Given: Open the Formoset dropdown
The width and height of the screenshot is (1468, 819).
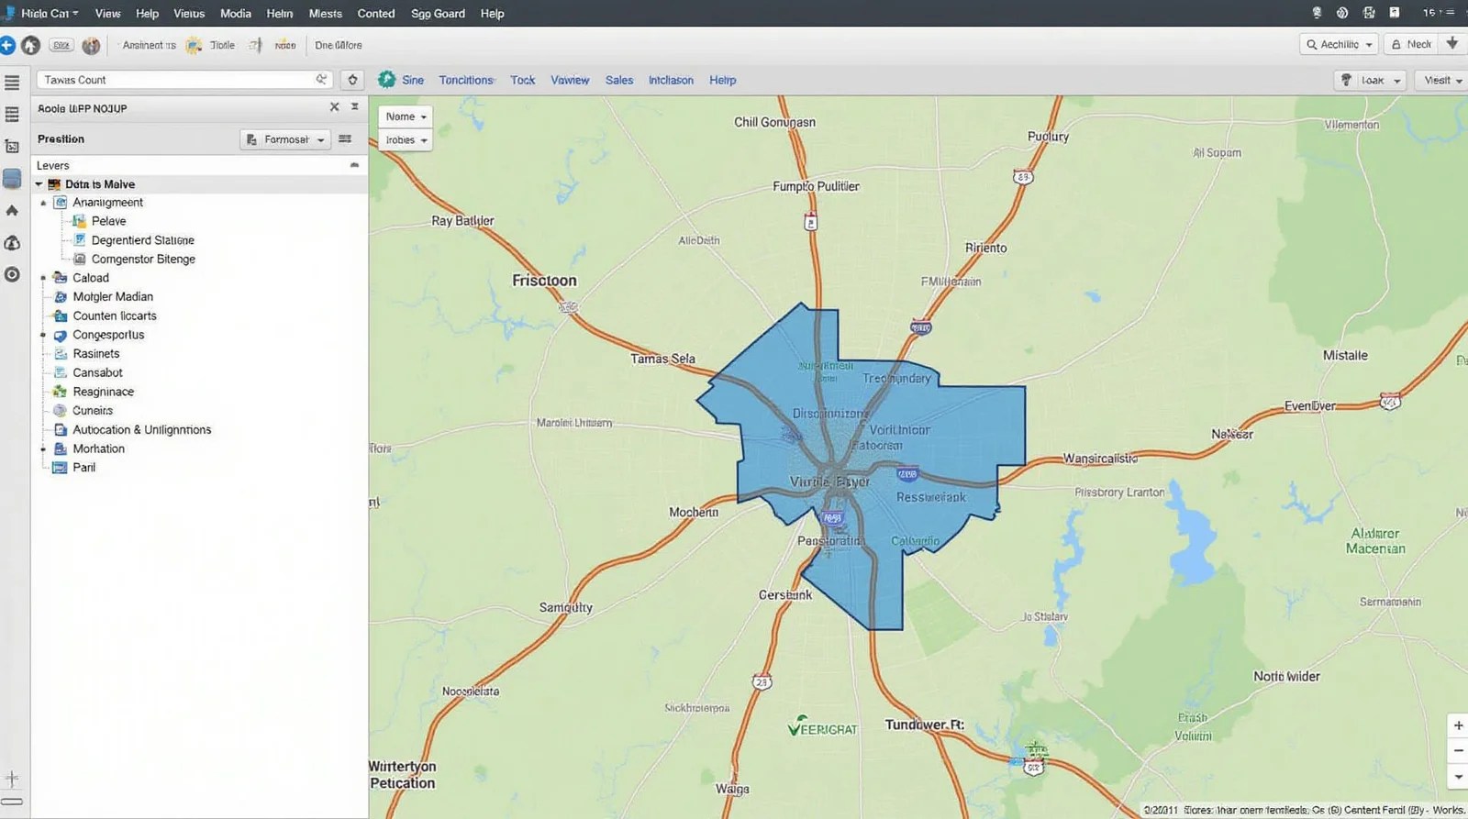Looking at the screenshot, I should pyautogui.click(x=284, y=139).
